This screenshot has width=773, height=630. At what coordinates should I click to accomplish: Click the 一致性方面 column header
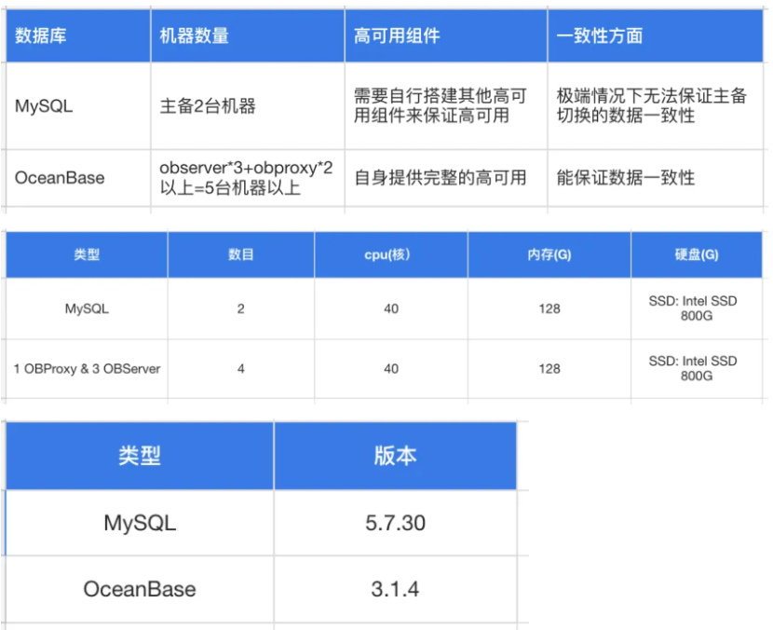coord(656,35)
